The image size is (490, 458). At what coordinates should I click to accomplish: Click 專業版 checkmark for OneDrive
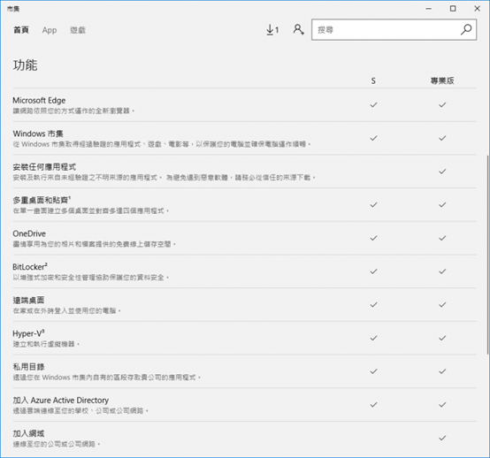click(x=442, y=238)
